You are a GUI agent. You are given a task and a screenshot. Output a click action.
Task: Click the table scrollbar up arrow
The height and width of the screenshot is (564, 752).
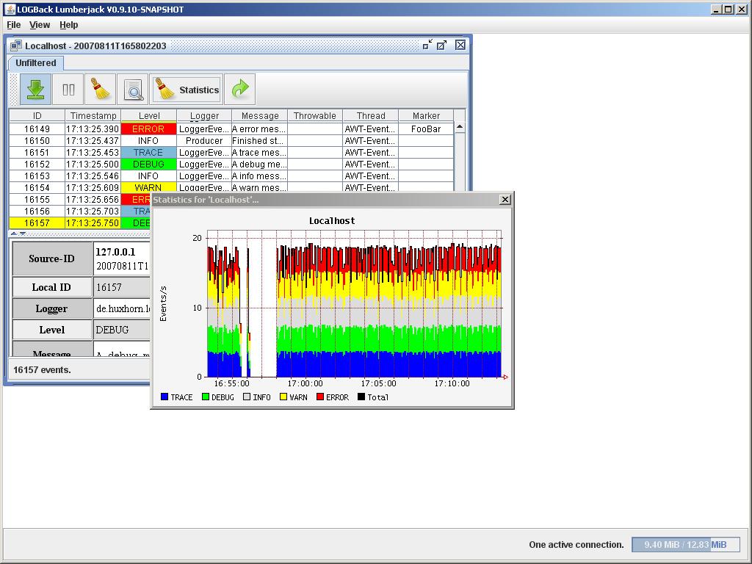click(460, 127)
